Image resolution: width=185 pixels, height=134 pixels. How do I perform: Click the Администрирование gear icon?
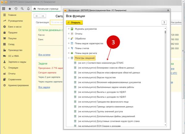pyautogui.click(x=4, y=85)
